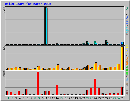Select the green Hits bar for day 27
Viewport: 130px width, 101px height.
click(106, 42)
